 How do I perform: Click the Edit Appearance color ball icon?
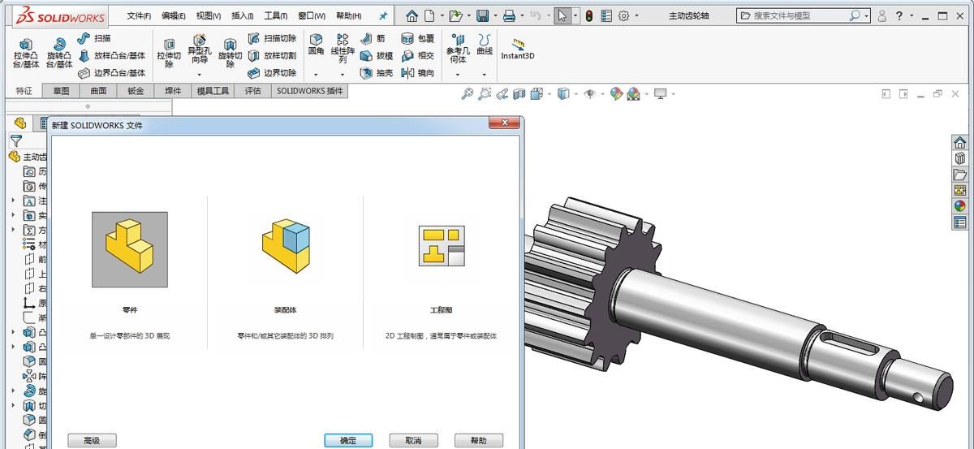click(616, 94)
